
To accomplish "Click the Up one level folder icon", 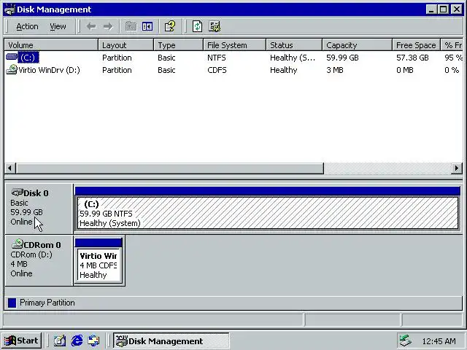I will coord(131,26).
